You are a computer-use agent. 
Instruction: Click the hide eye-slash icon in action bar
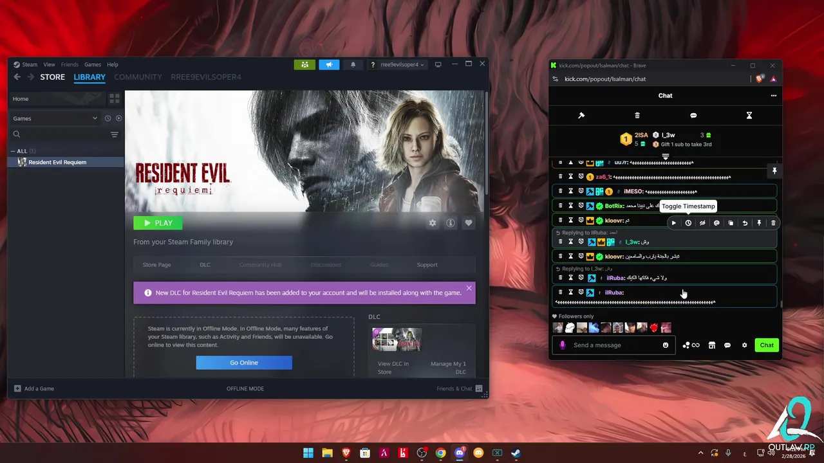(x=702, y=223)
